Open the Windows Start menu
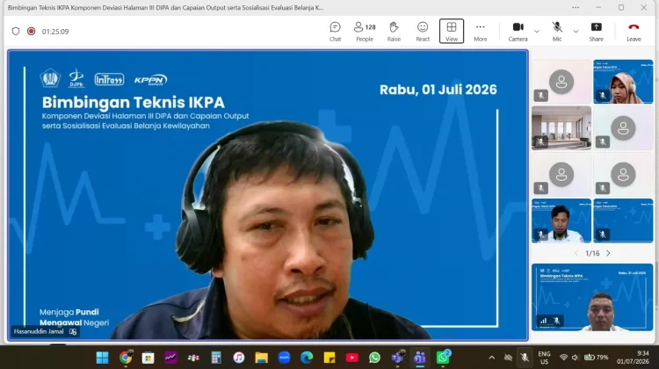This screenshot has width=659, height=369. (x=102, y=358)
